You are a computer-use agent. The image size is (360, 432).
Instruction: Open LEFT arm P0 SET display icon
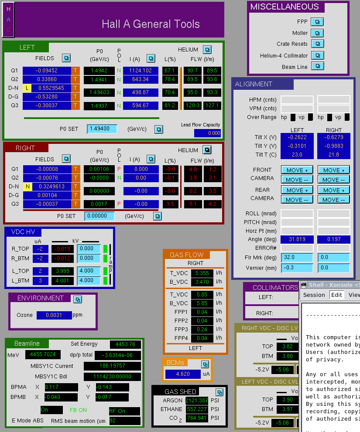pyautogui.click(x=159, y=129)
